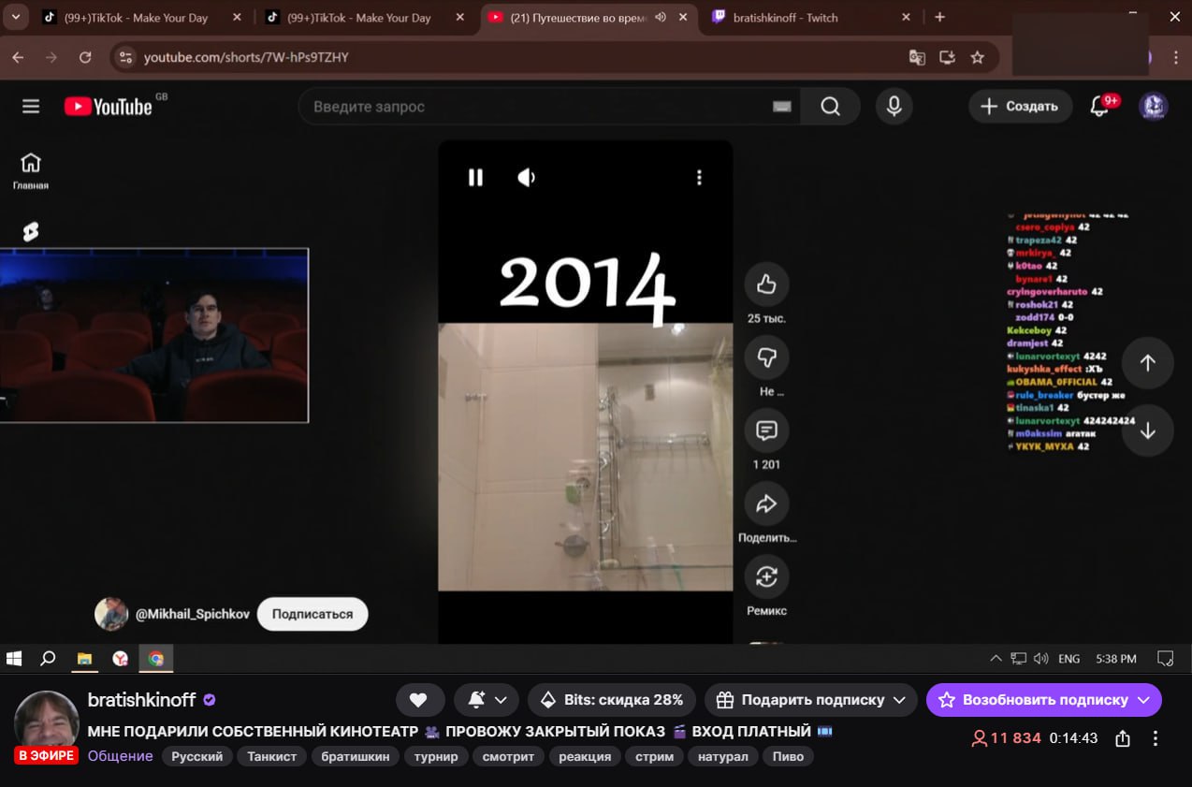
Task: Pause the playing Short video
Action: click(475, 178)
